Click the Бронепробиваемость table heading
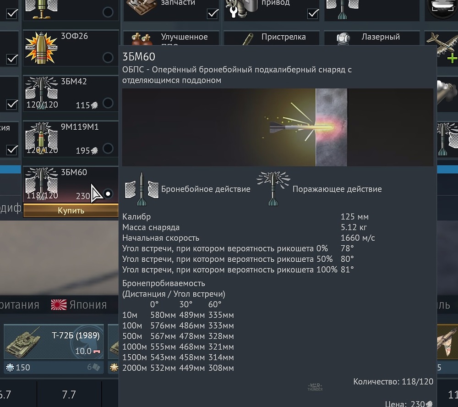Viewport: 458px width, 407px height. [164, 283]
